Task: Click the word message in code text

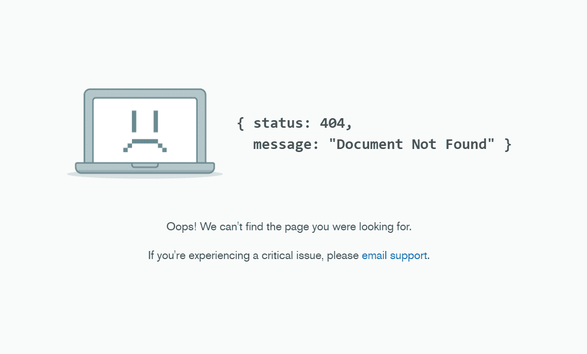Action: (x=282, y=144)
